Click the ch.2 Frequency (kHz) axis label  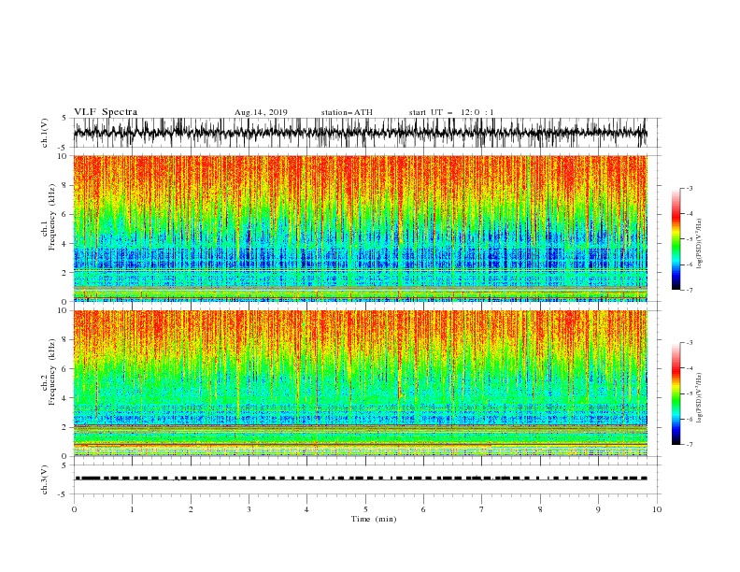pyautogui.click(x=49, y=371)
